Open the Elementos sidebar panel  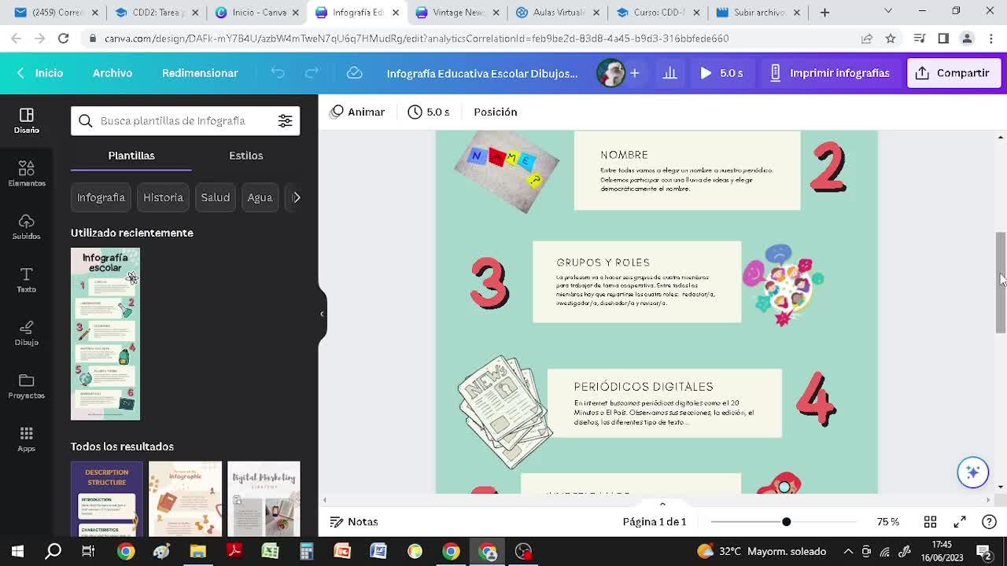(27, 173)
